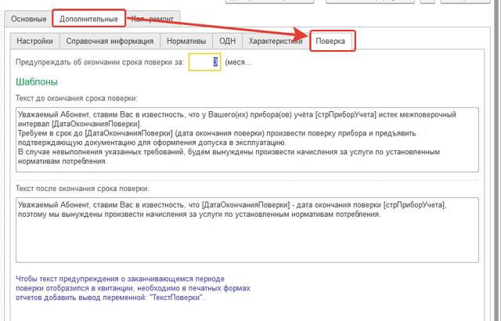
Task: Select the Кап. ремонт tab
Action: (153, 18)
